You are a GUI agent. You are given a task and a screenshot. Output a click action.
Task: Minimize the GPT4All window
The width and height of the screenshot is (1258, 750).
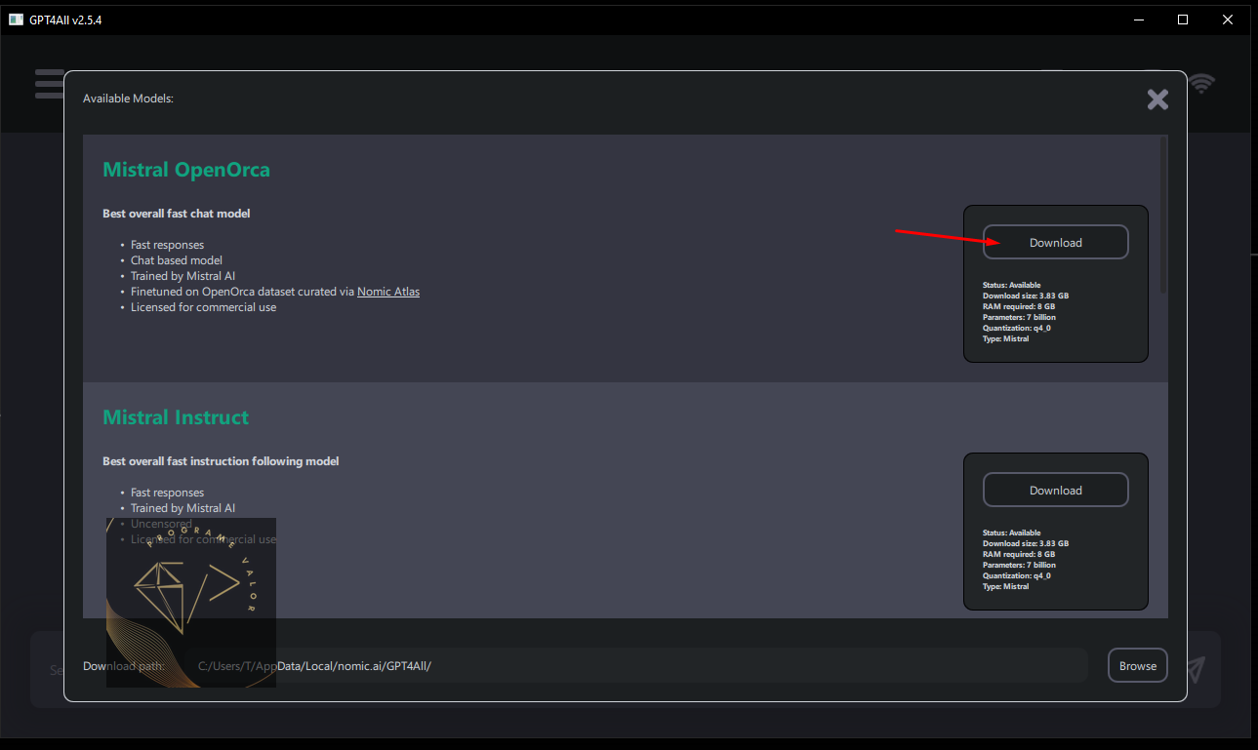(1138, 20)
